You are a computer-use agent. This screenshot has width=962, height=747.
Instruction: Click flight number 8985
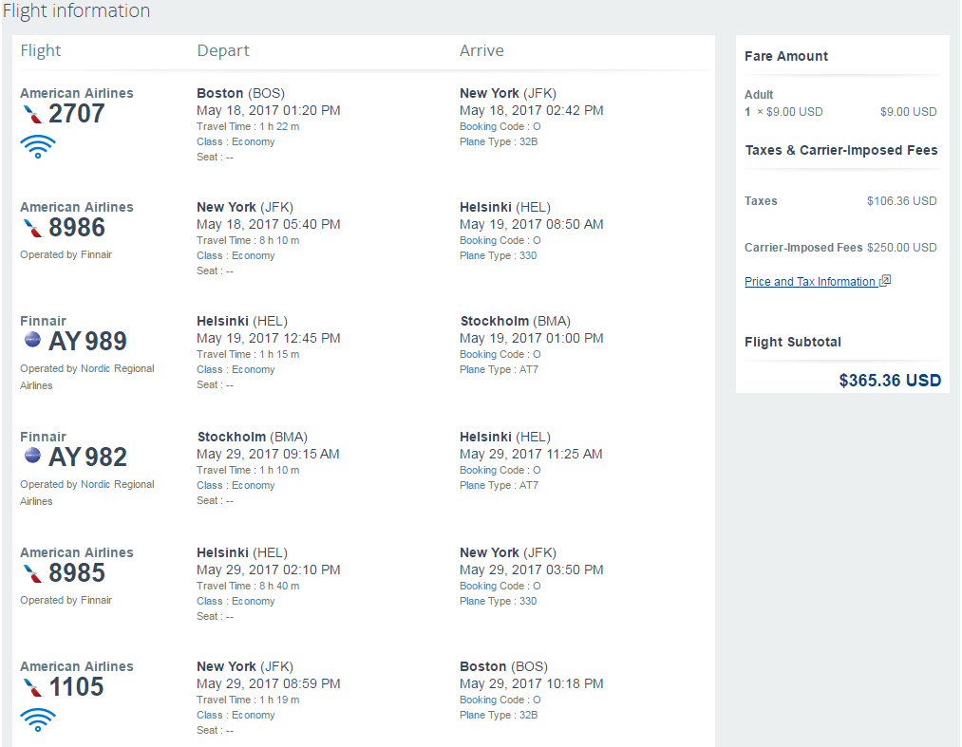(77, 572)
